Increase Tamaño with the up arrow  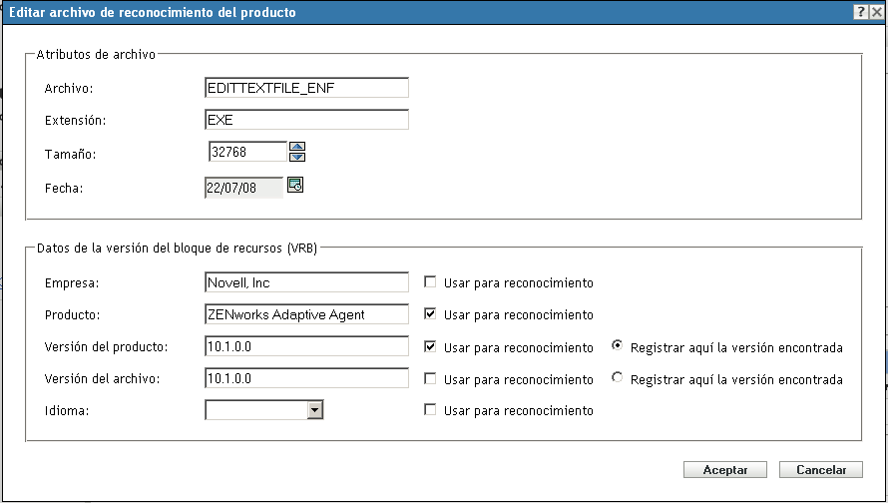[x=296, y=147]
